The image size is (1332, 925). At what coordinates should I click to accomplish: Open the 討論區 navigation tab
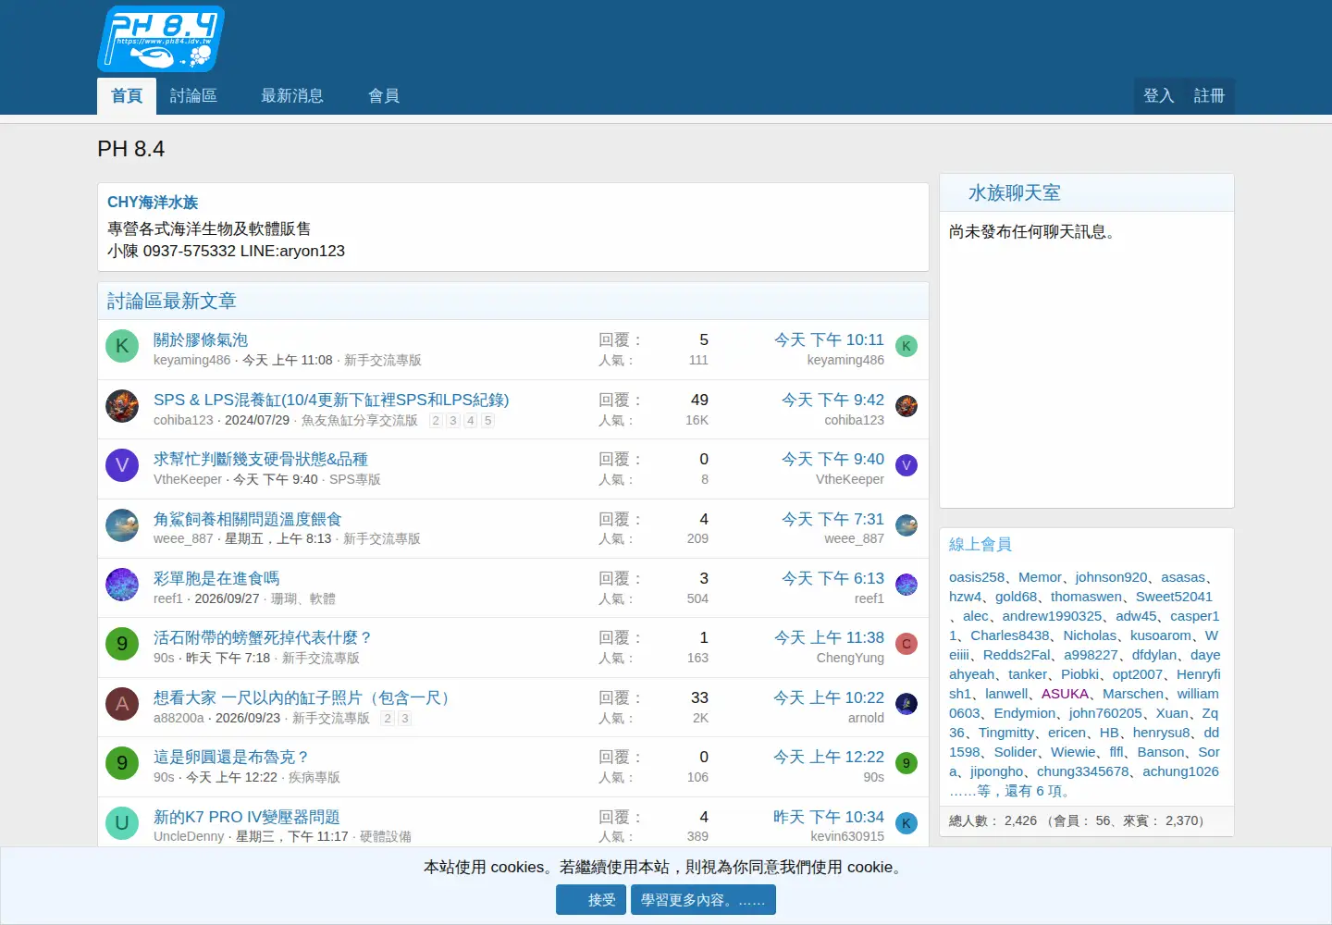click(x=193, y=96)
